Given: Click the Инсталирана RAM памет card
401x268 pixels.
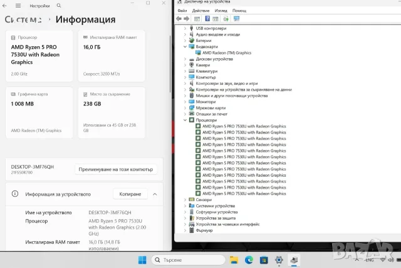Looking at the screenshot, I should click(112, 56).
